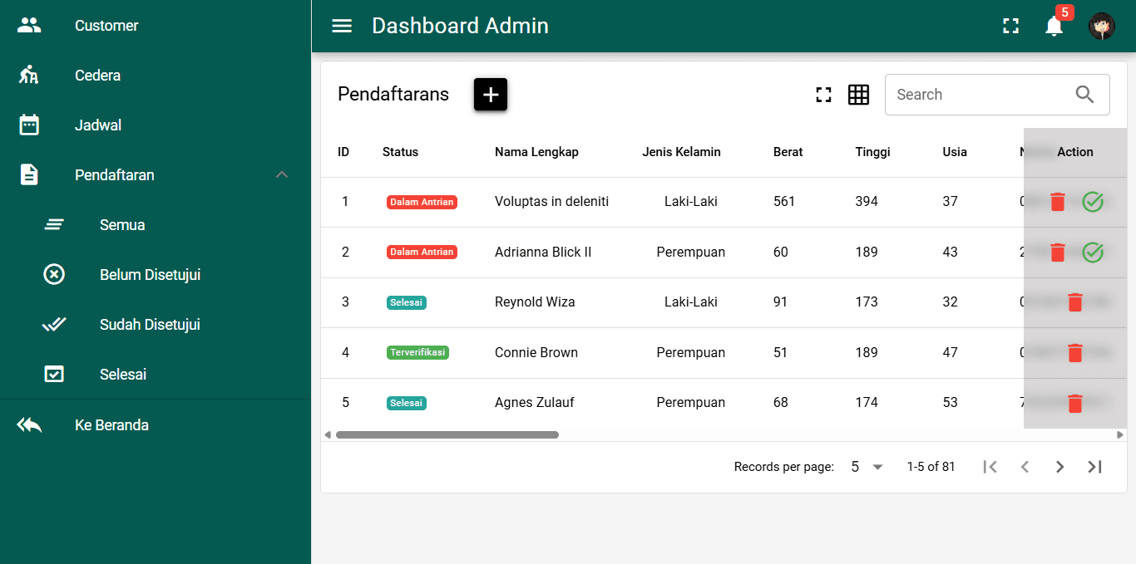Add a new Pendaftaran with the plus button
Image resolution: width=1136 pixels, height=564 pixels.
(491, 95)
